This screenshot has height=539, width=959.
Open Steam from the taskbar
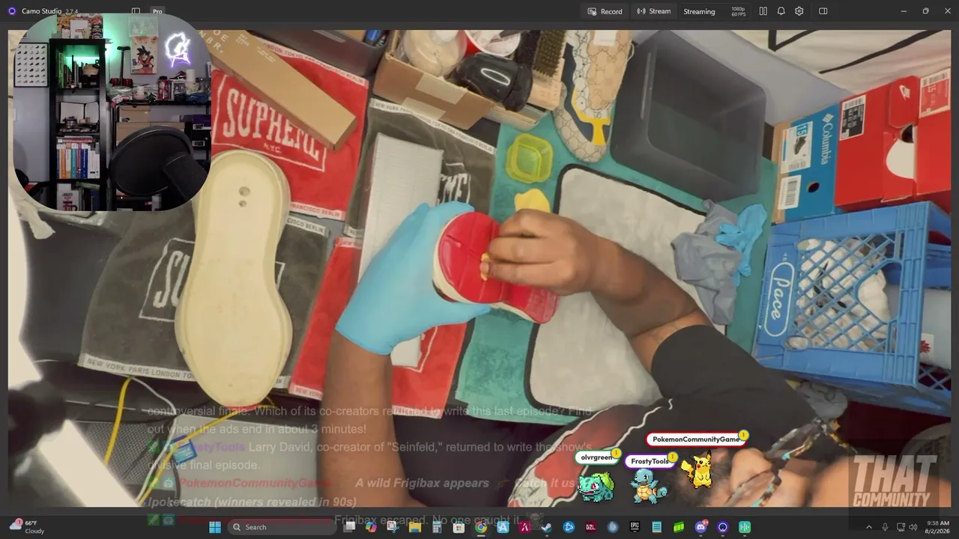546,527
